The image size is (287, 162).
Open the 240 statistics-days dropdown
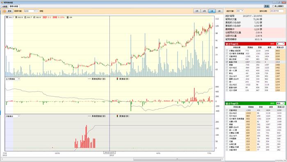242,11
